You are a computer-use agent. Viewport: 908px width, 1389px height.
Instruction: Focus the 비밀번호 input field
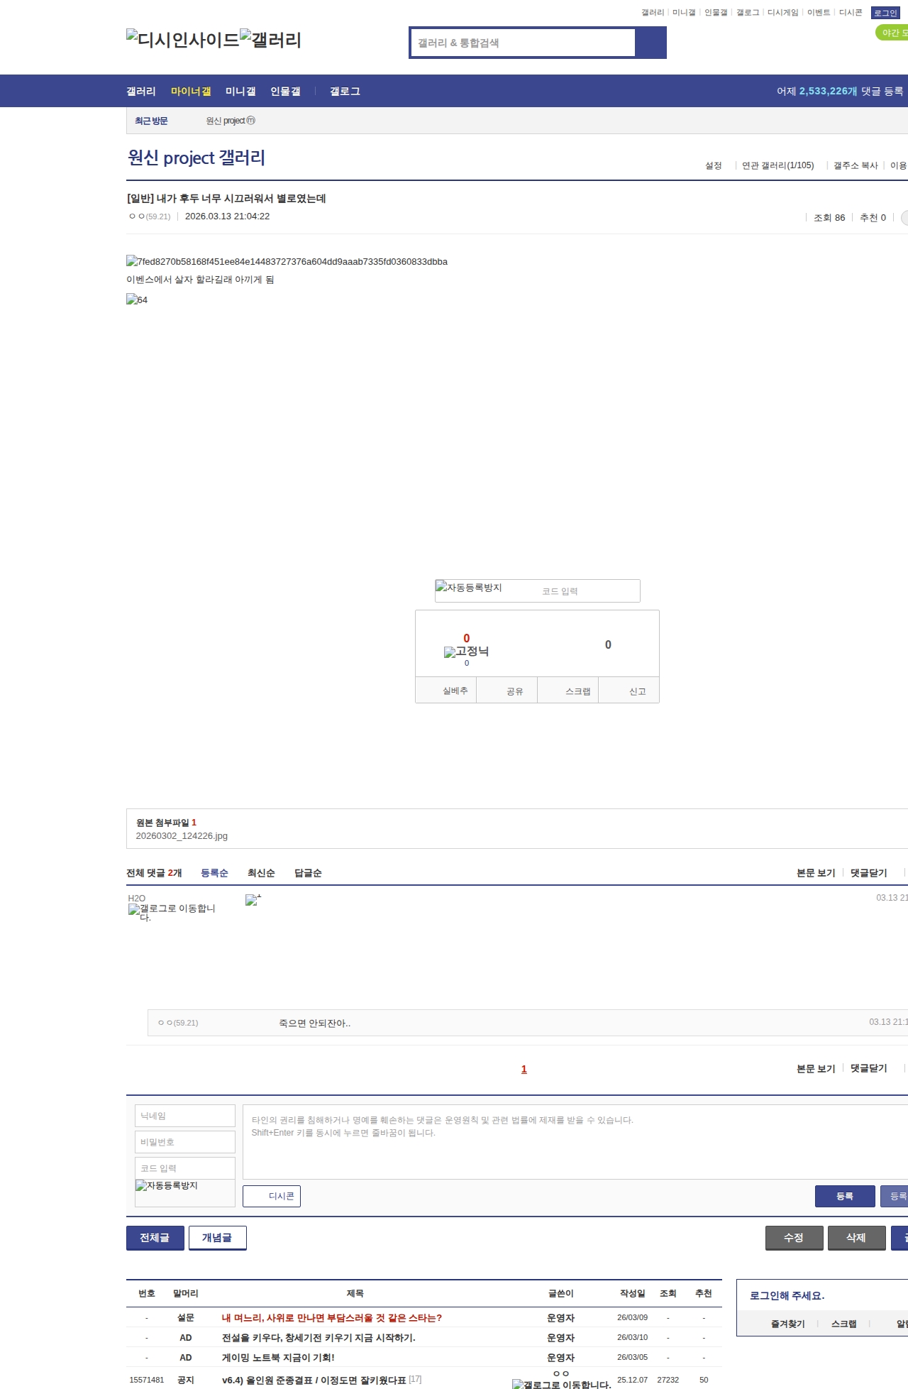(185, 1142)
